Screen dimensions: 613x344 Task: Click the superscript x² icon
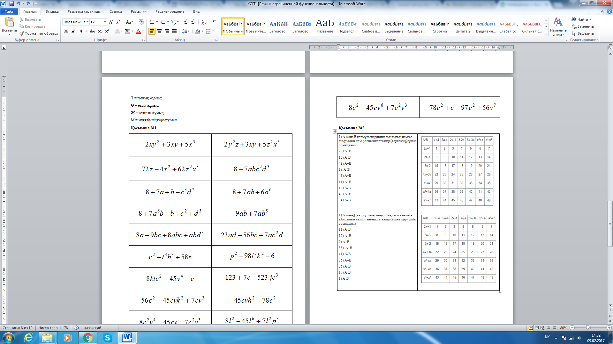click(x=107, y=31)
